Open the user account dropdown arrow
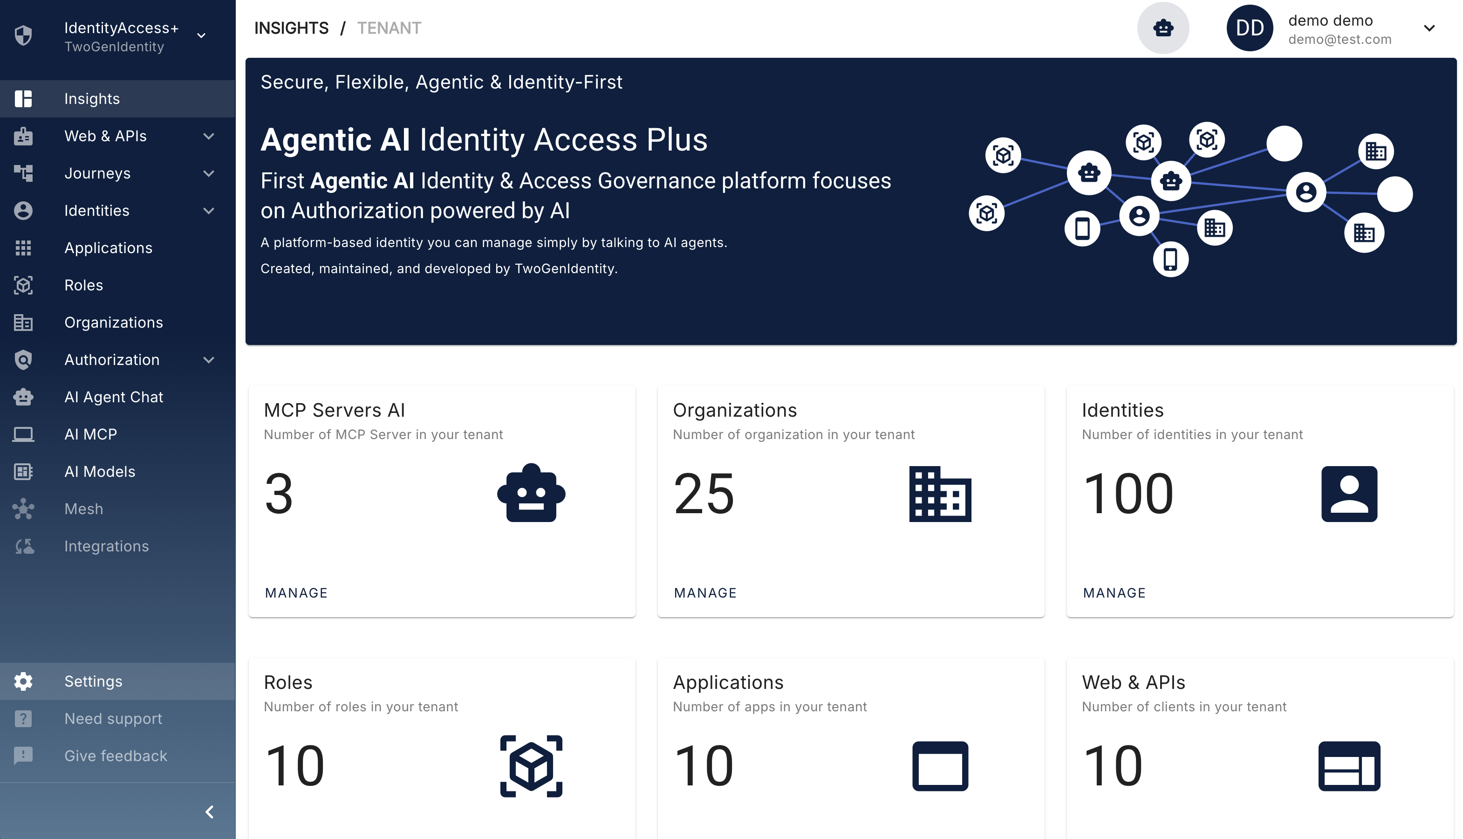The width and height of the screenshot is (1463, 839). [1429, 28]
